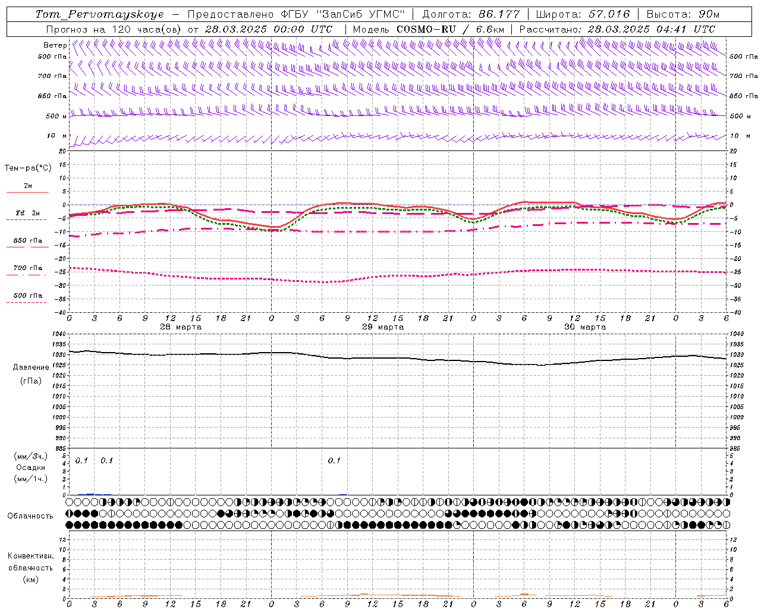
Task: Click the 0.1 precipitation value on 29 марта
Action: click(334, 460)
